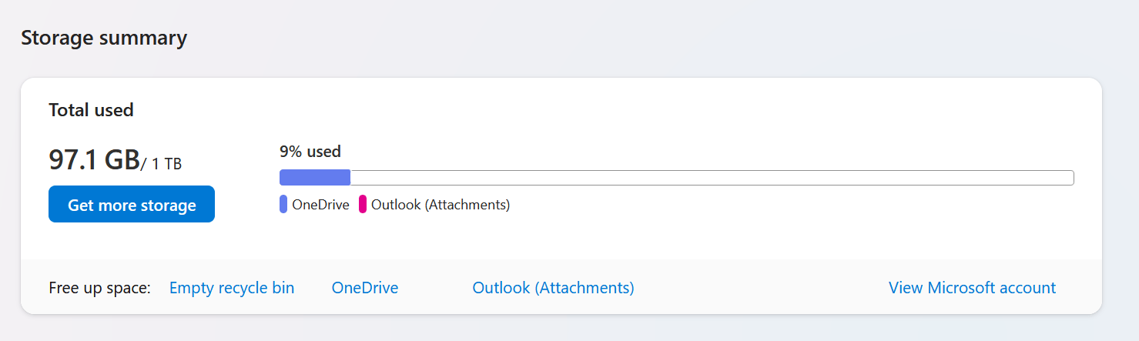Open the Empty recycle bin link
This screenshot has width=1139, height=341.
tap(232, 288)
